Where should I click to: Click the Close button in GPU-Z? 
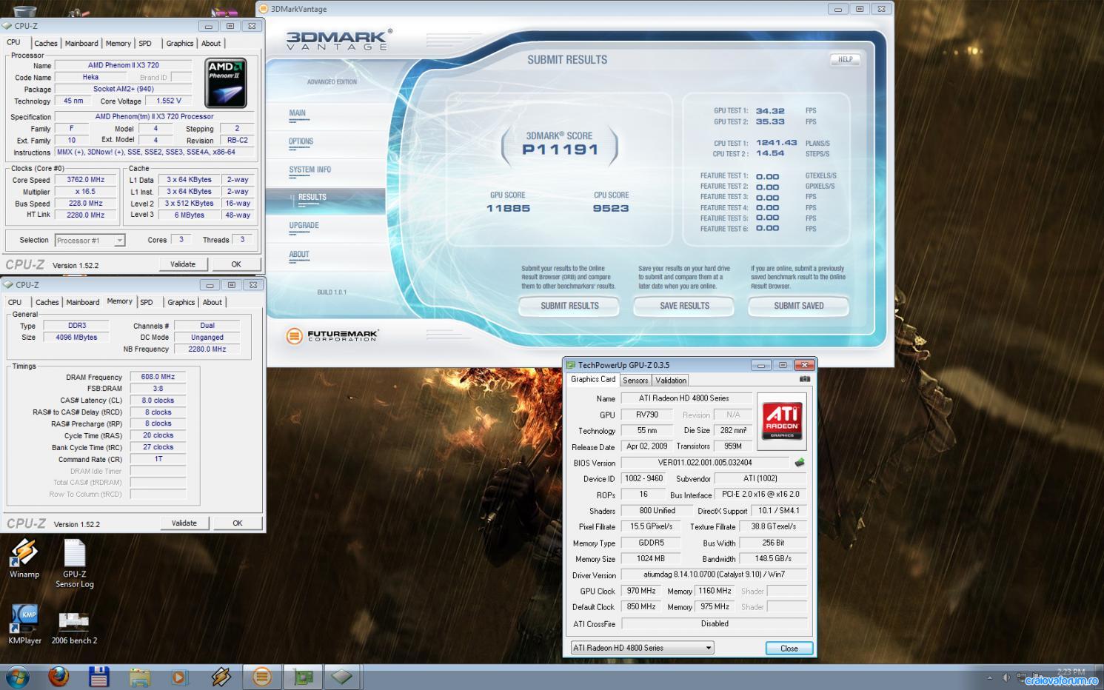tap(789, 649)
